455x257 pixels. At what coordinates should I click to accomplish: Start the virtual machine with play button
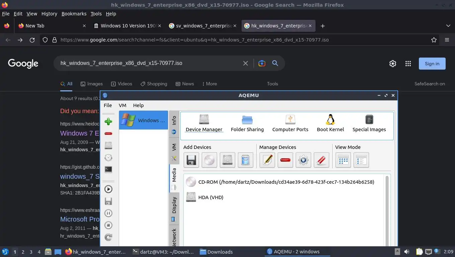click(x=108, y=189)
